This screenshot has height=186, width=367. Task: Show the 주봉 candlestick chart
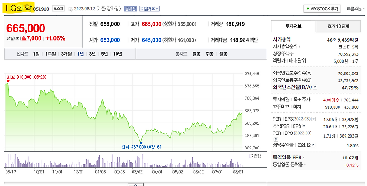(x=210, y=54)
